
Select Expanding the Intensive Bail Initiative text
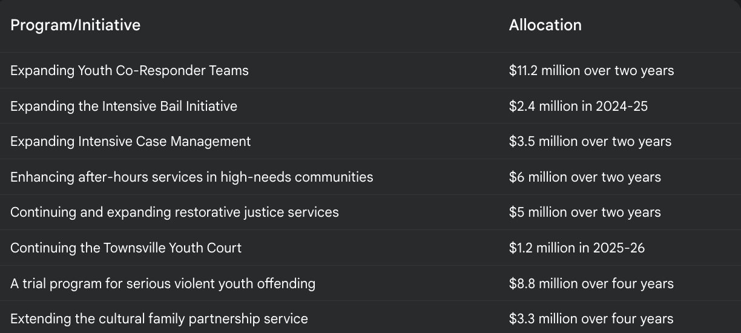pyautogui.click(x=123, y=106)
